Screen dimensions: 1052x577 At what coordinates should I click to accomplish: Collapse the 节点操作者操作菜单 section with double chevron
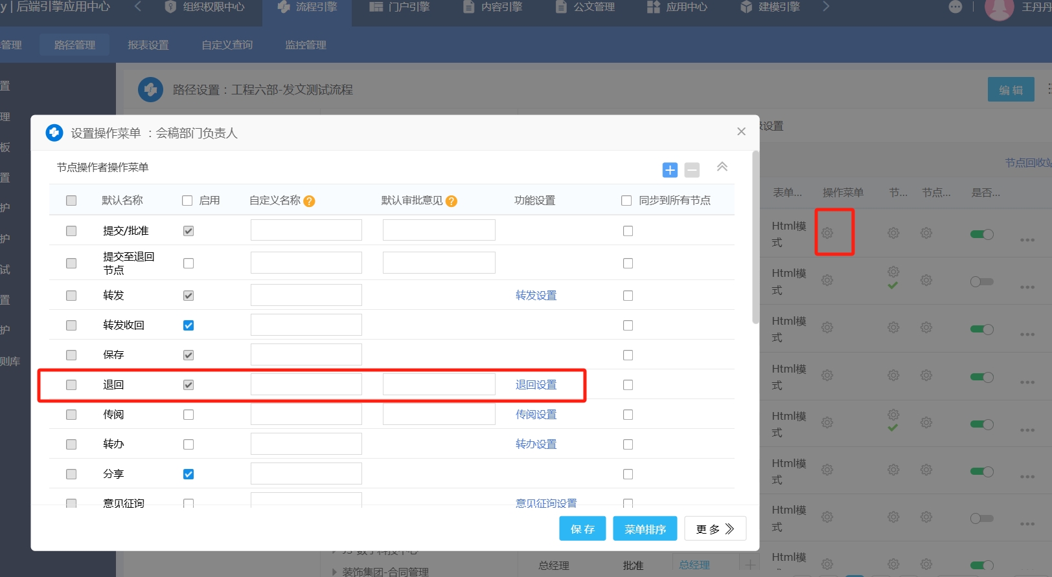click(x=722, y=167)
